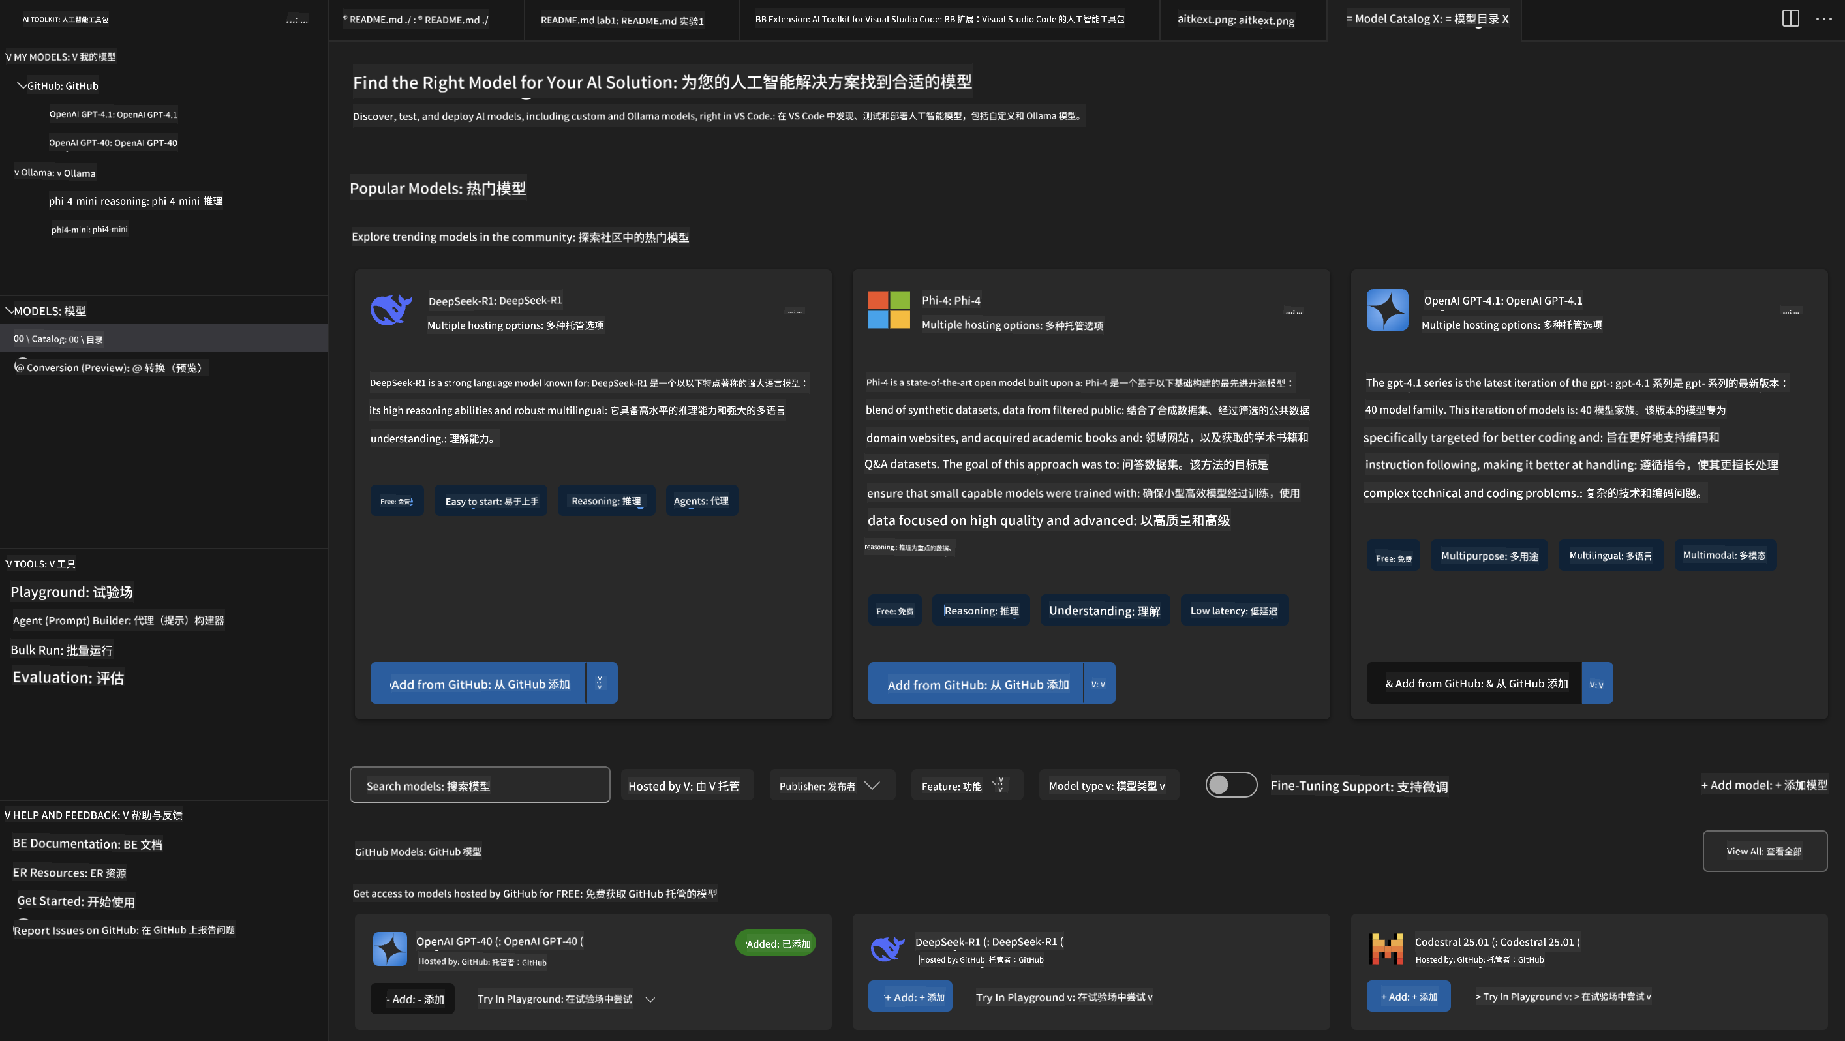Screen dimensions: 1845x1041
Task: Open Get Started under Help and Feedback
Action: pyautogui.click(x=76, y=901)
